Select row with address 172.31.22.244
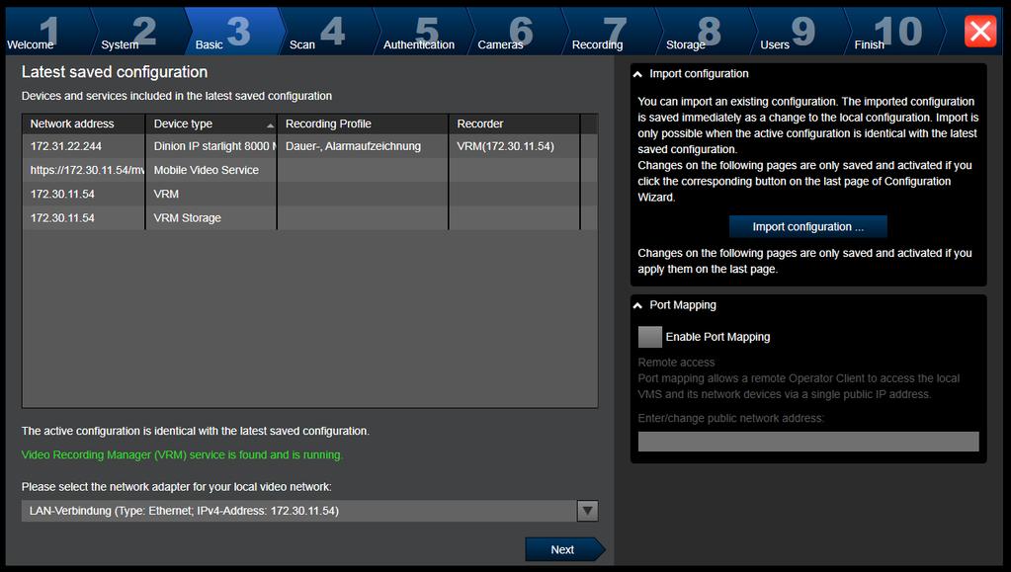Viewport: 1011px width, 572px height. click(x=309, y=146)
